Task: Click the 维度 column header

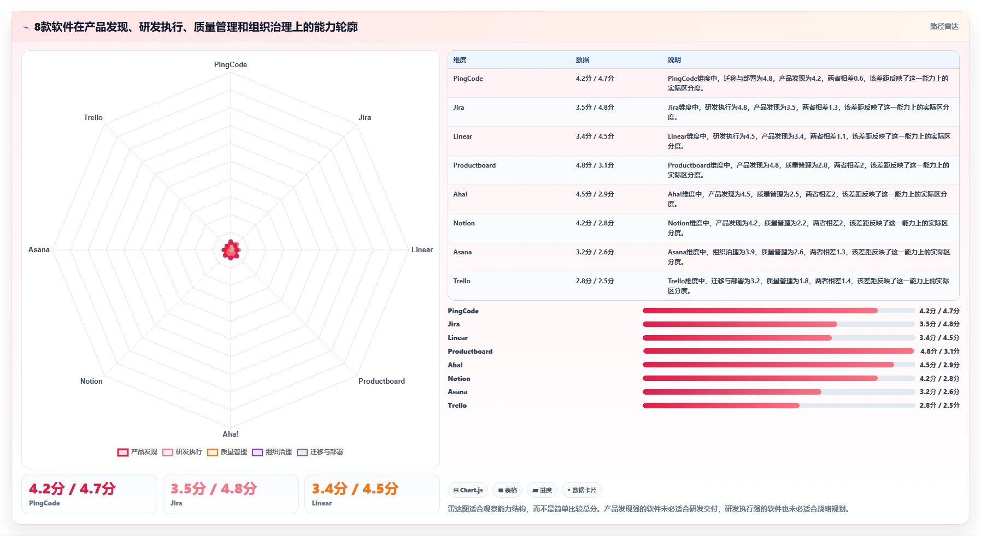Action: (x=460, y=60)
